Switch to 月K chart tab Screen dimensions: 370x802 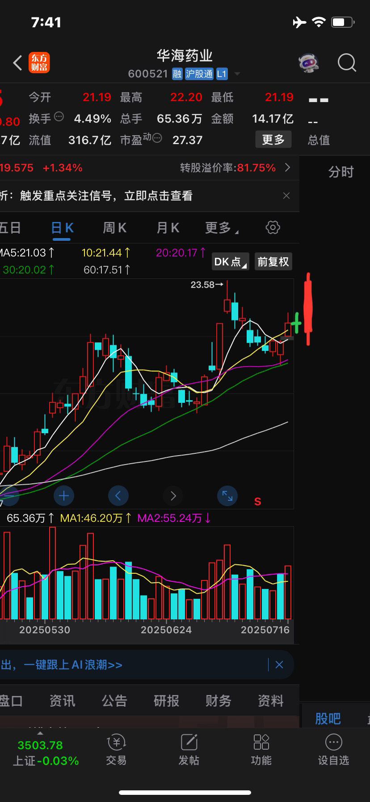168,228
